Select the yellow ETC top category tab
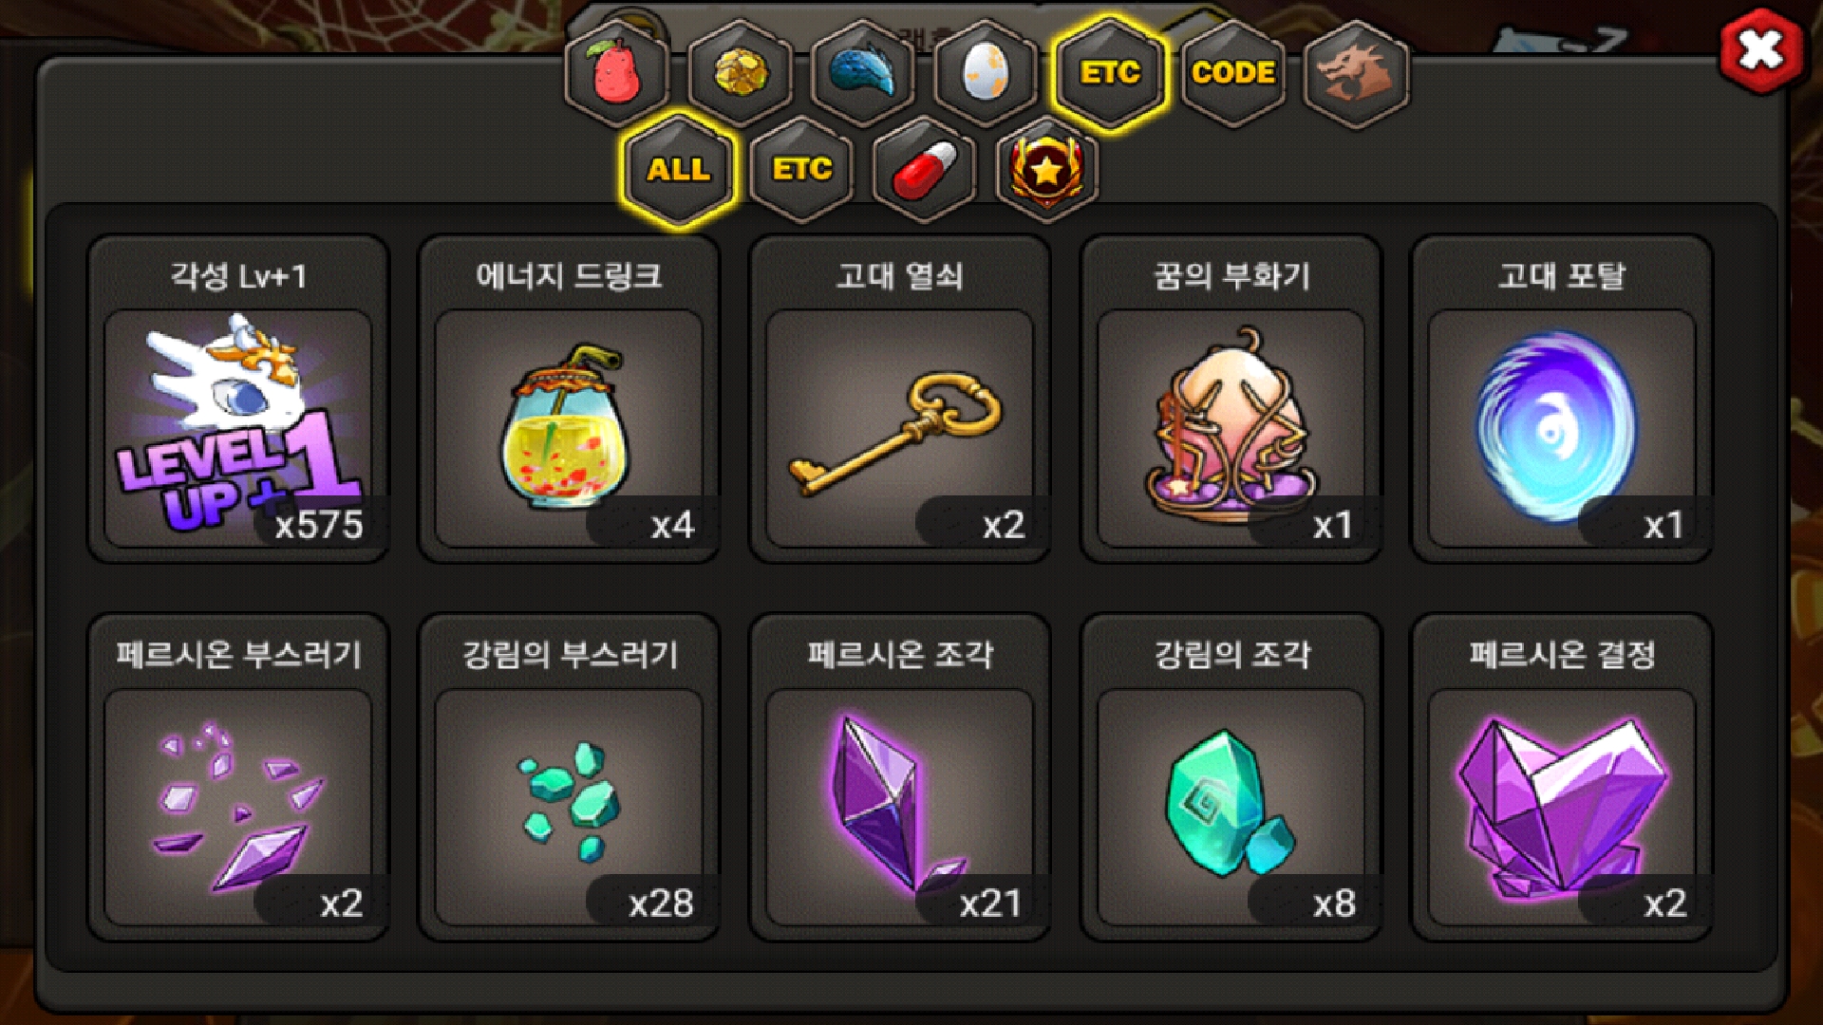This screenshot has height=1025, width=1823. click(x=1109, y=73)
